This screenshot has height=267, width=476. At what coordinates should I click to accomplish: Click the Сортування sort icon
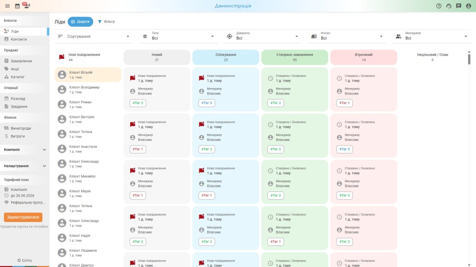point(60,36)
